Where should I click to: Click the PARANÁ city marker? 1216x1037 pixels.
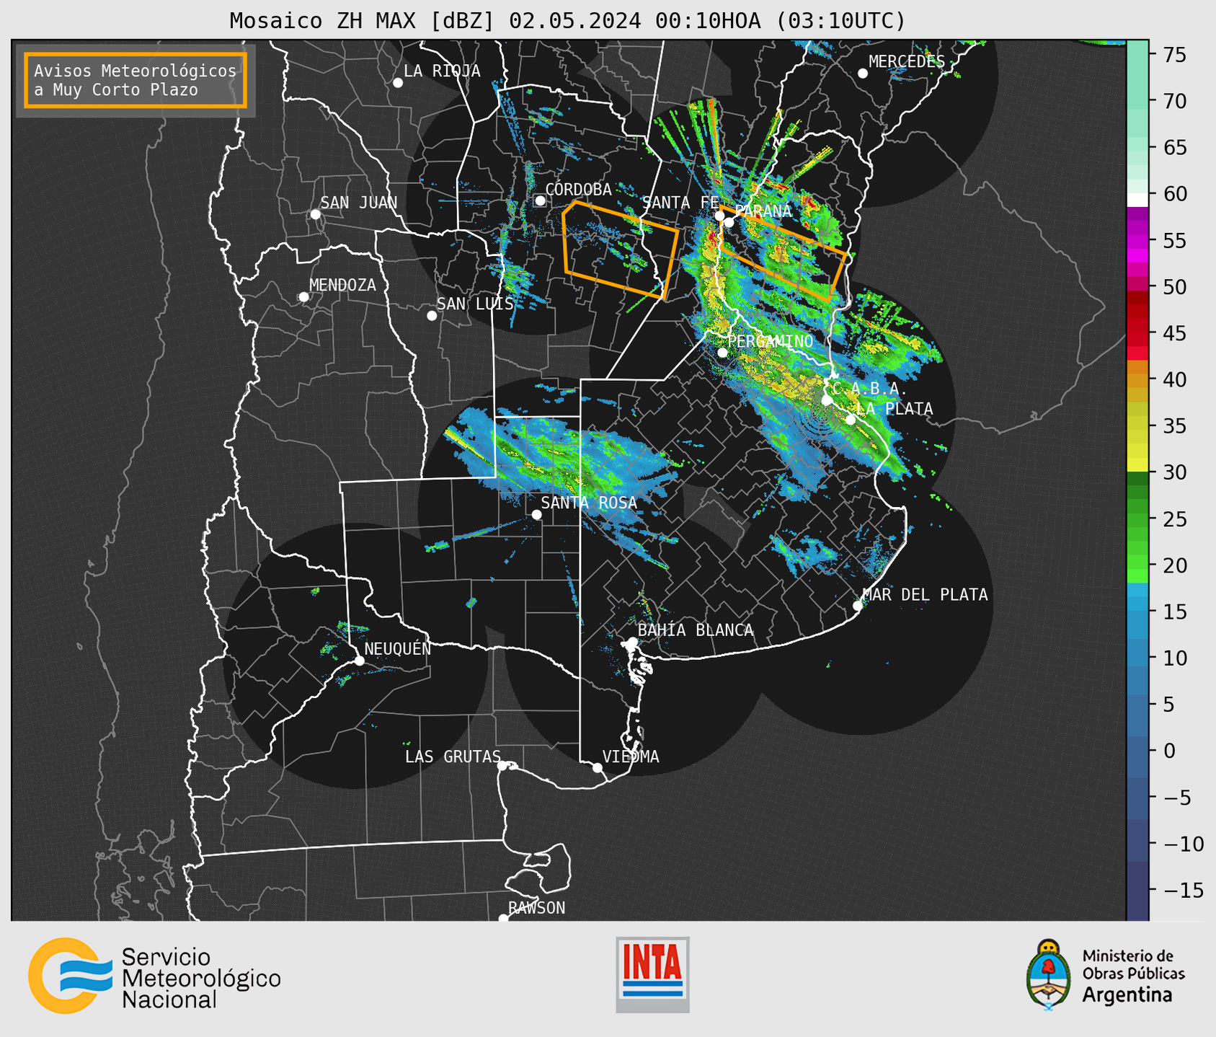[729, 222]
